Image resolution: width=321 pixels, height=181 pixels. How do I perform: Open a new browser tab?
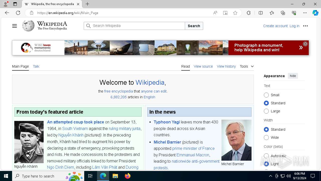pyautogui.click(x=87, y=4)
